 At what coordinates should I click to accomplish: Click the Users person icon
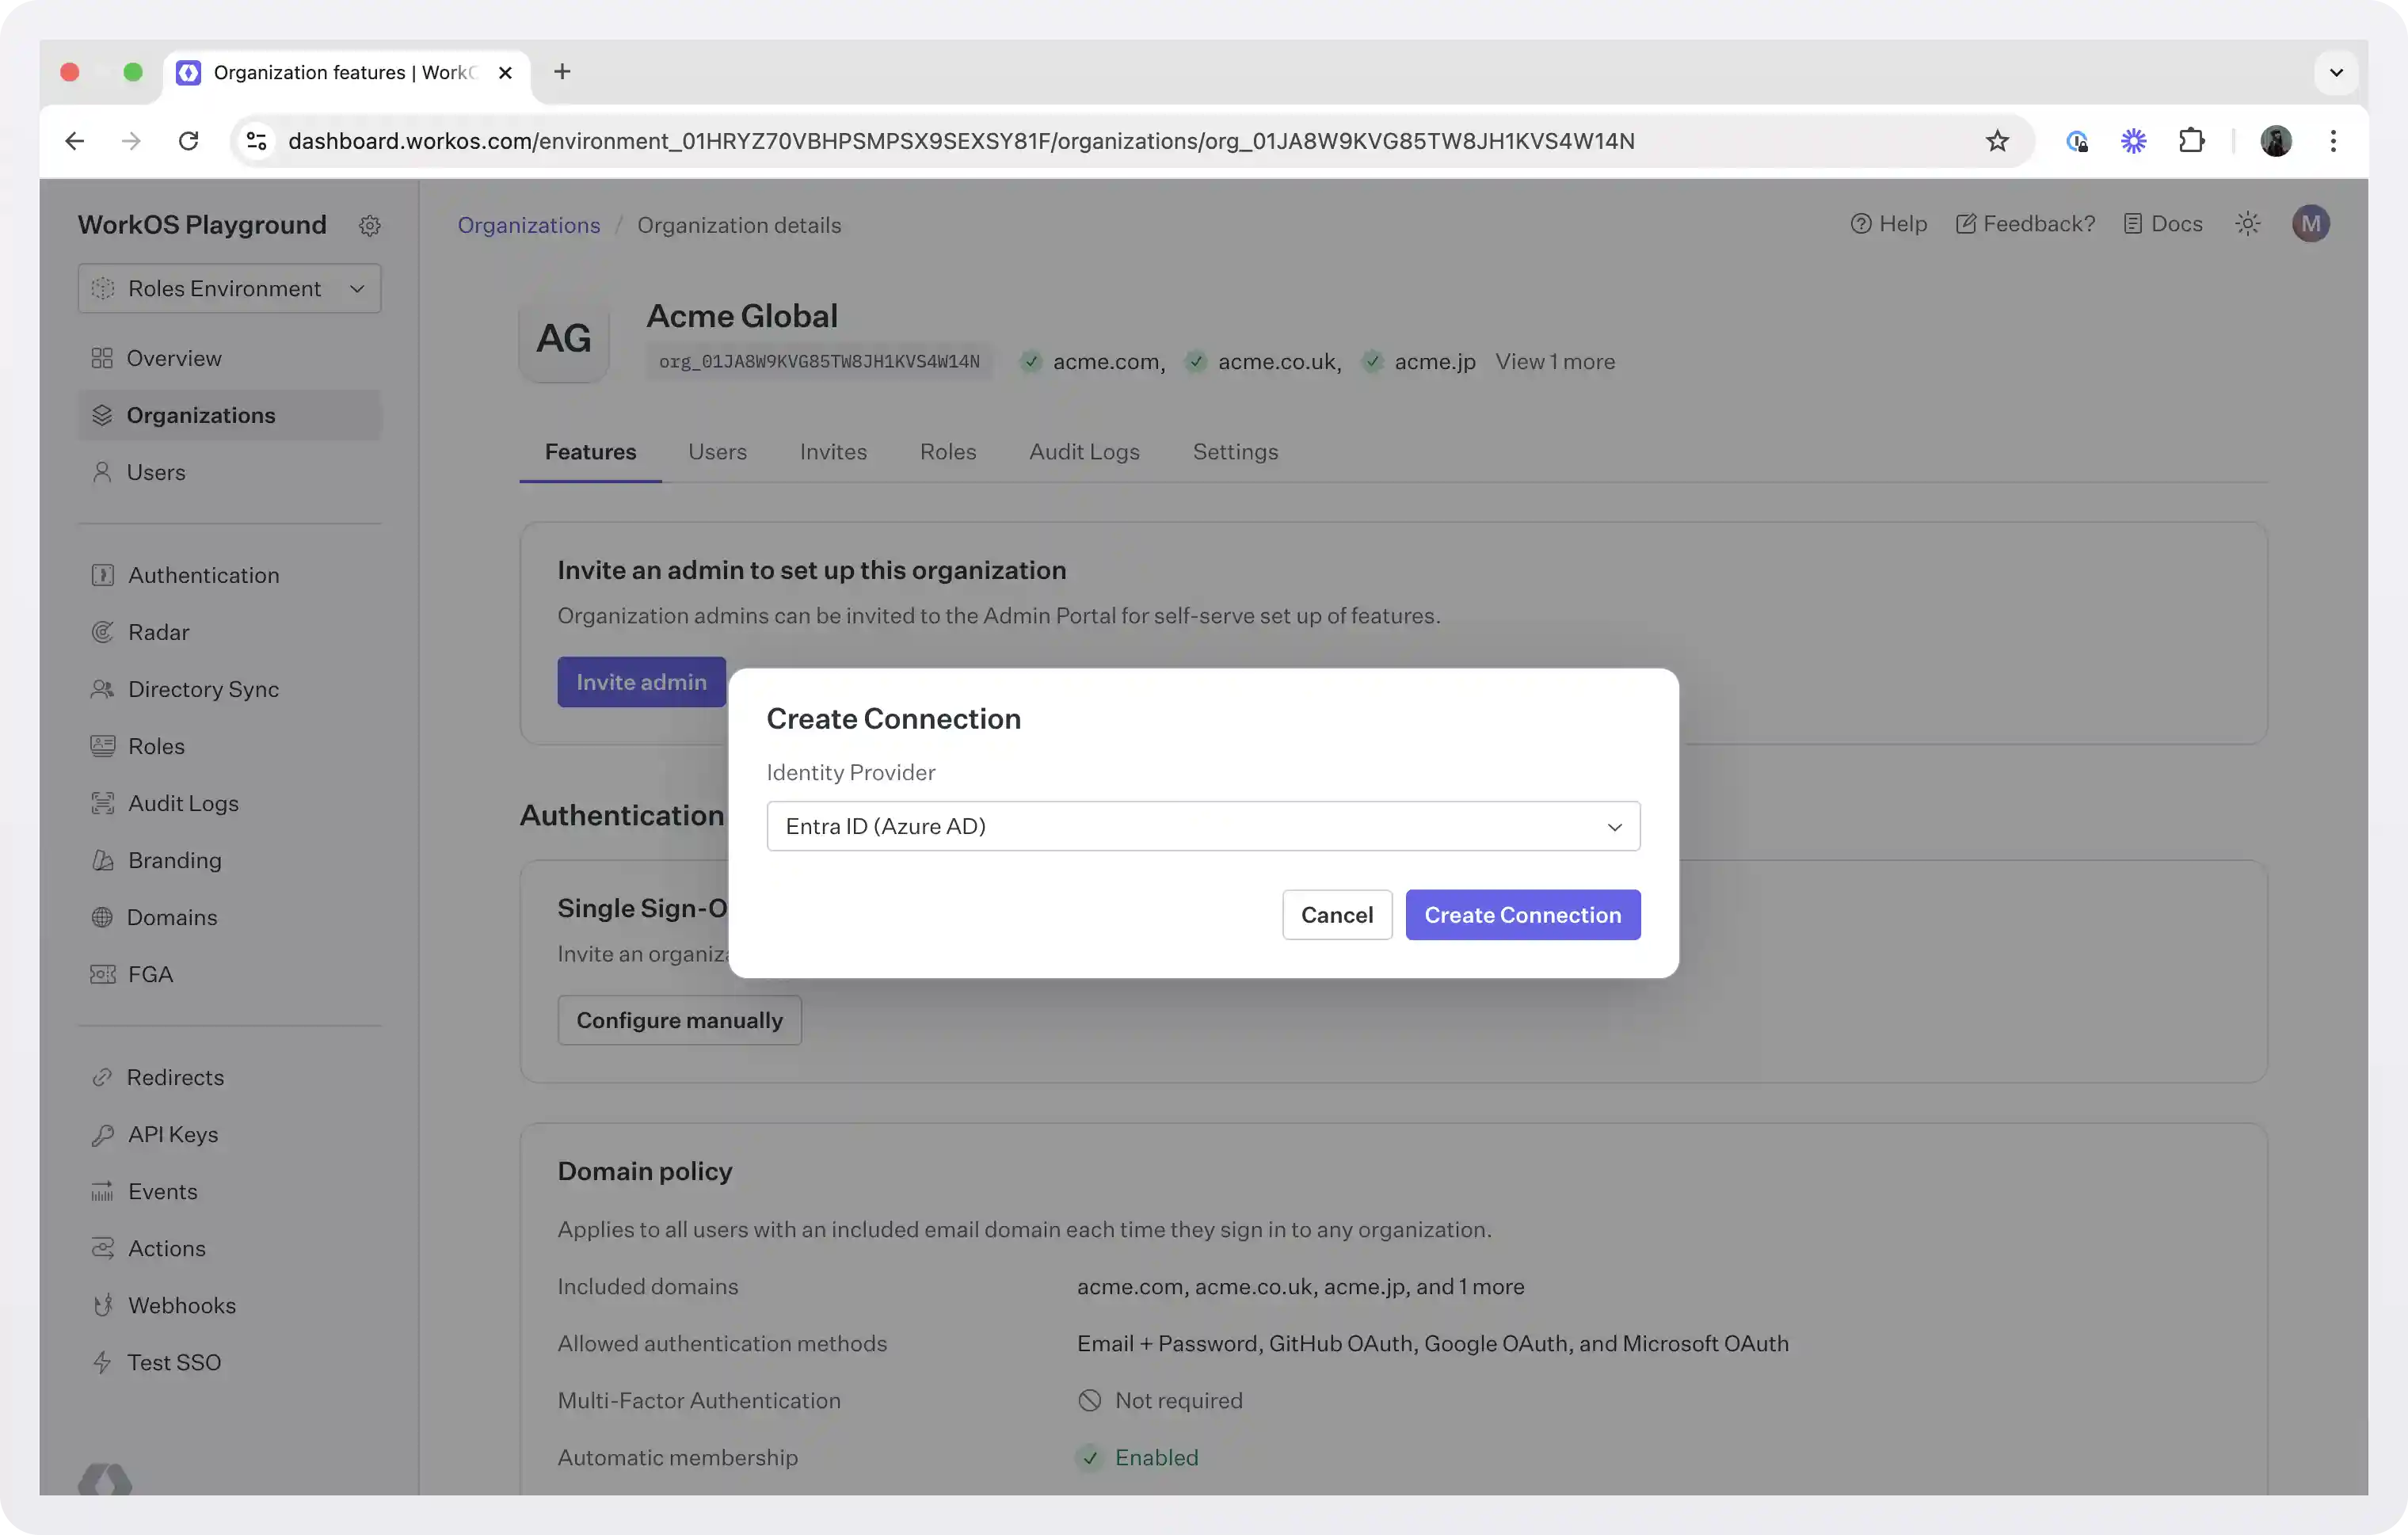(102, 472)
